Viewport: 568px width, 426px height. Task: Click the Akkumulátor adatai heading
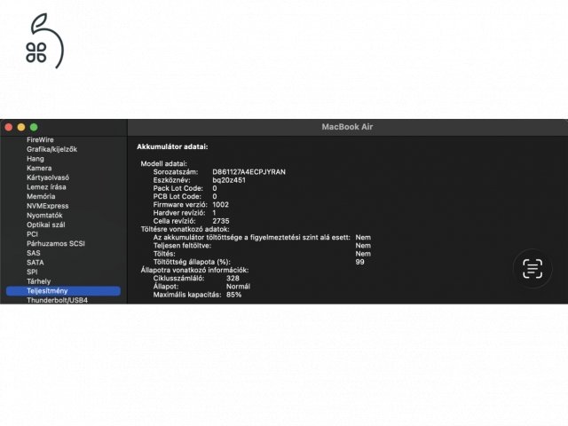172,146
